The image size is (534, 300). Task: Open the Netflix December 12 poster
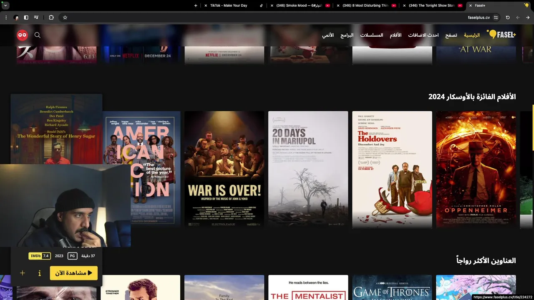click(x=224, y=55)
